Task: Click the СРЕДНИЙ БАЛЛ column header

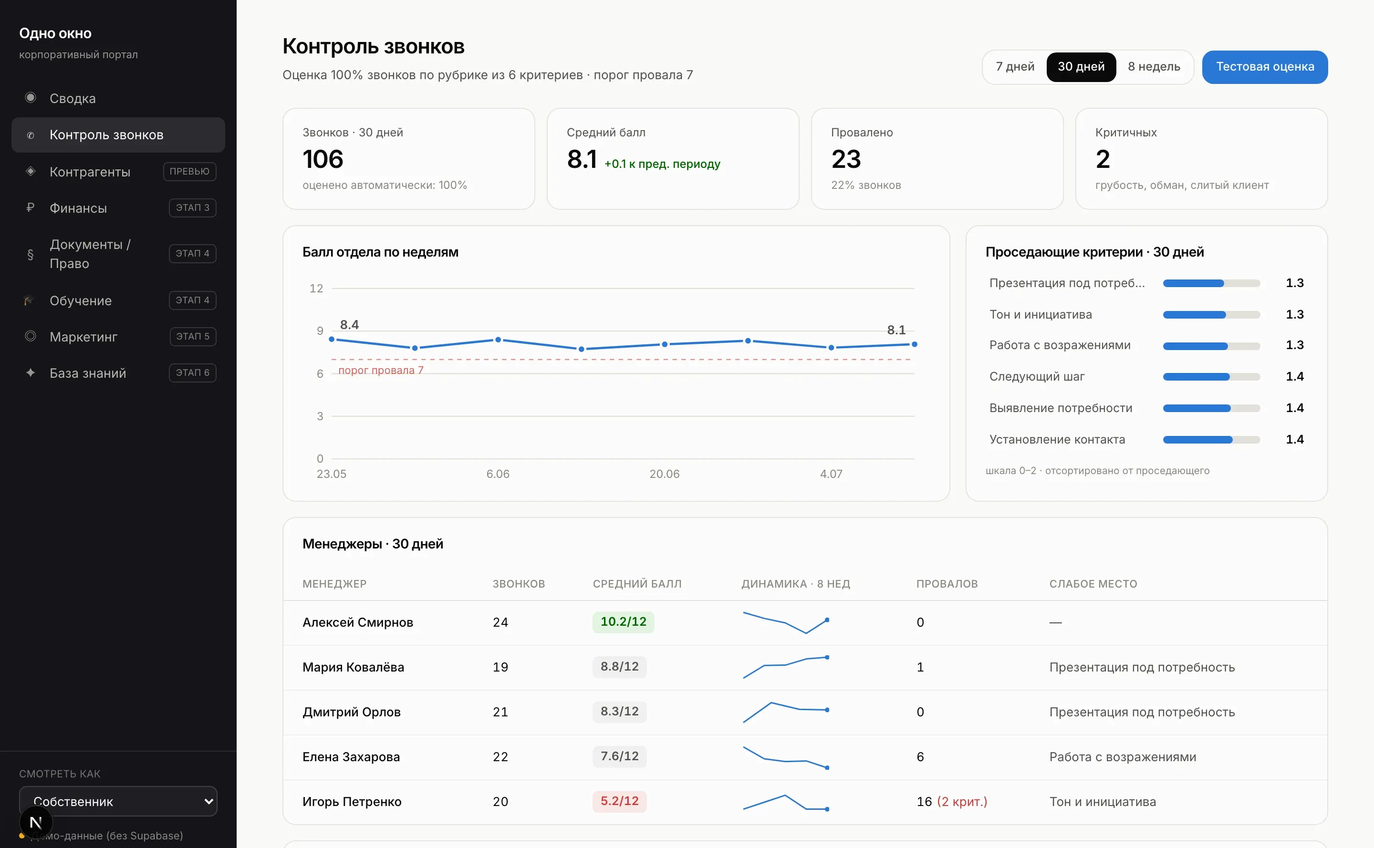Action: pyautogui.click(x=637, y=584)
